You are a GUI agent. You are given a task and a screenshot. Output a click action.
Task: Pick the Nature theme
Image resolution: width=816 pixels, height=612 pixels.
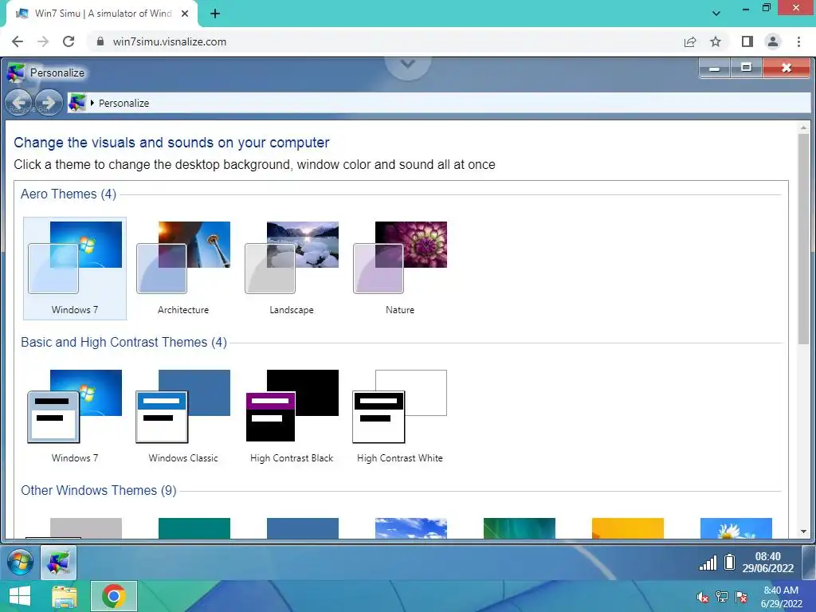[400, 268]
